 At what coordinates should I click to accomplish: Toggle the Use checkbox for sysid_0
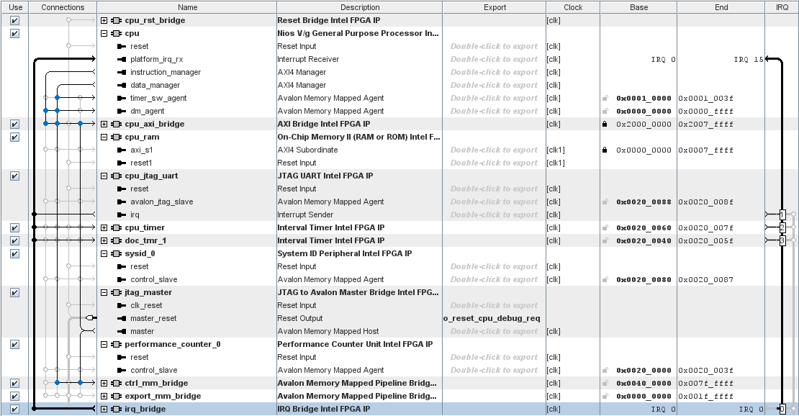[x=14, y=254]
